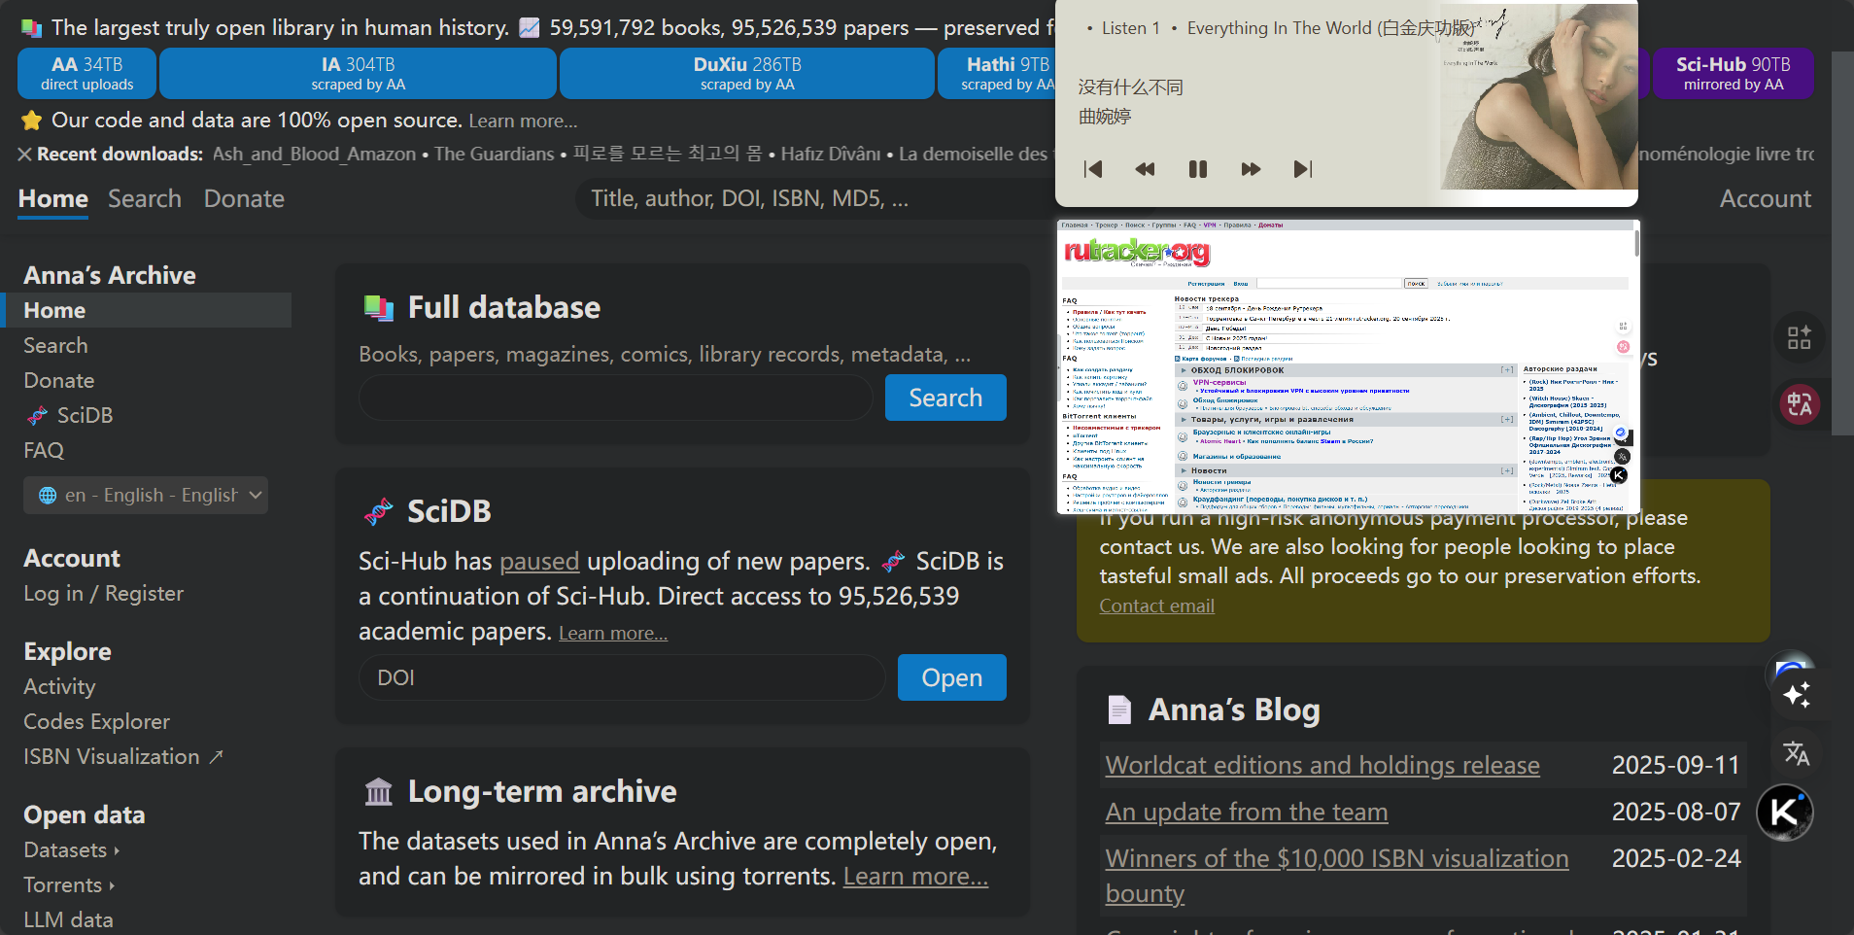Select Search in the left sidebar
The image size is (1854, 935).
55,346
